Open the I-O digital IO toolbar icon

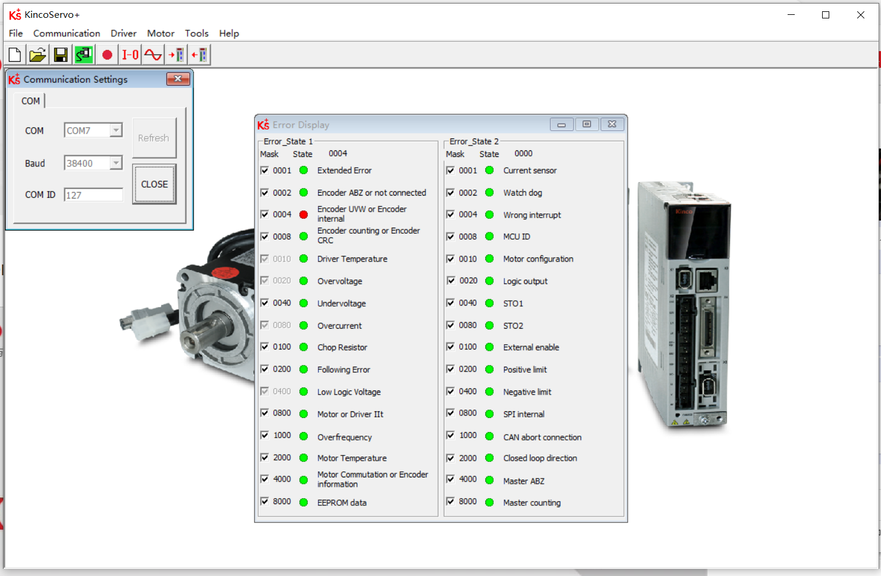130,55
